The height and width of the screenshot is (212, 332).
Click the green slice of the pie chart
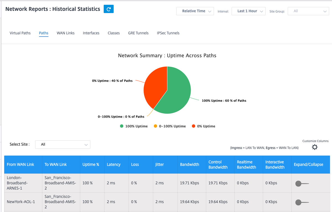177,94
